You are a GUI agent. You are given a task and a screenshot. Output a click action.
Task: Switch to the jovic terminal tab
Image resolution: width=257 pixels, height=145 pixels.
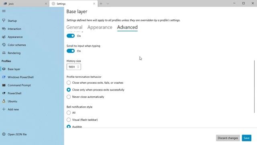24,4
